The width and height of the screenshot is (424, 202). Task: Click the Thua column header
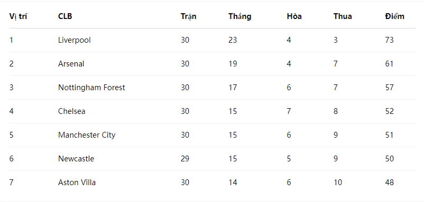343,16
